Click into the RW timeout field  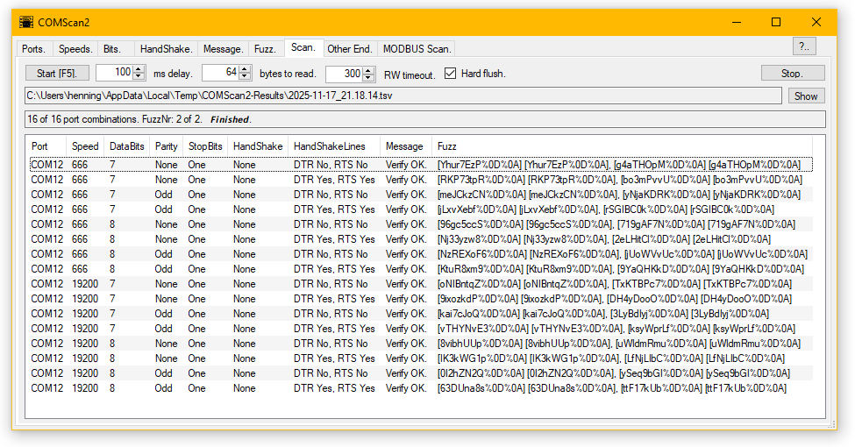[345, 74]
